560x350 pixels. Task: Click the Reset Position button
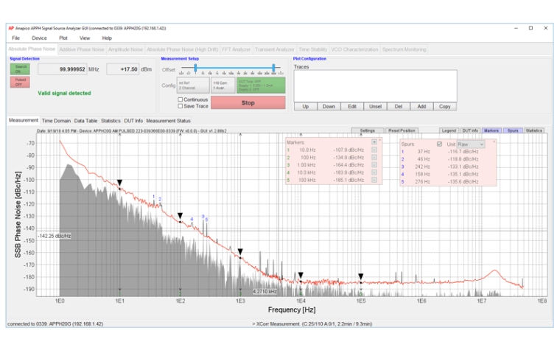[402, 130]
